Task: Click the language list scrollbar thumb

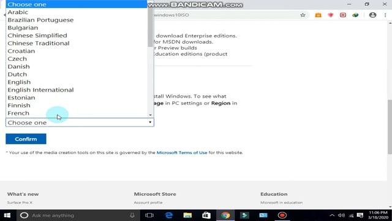Action: tap(150, 26)
